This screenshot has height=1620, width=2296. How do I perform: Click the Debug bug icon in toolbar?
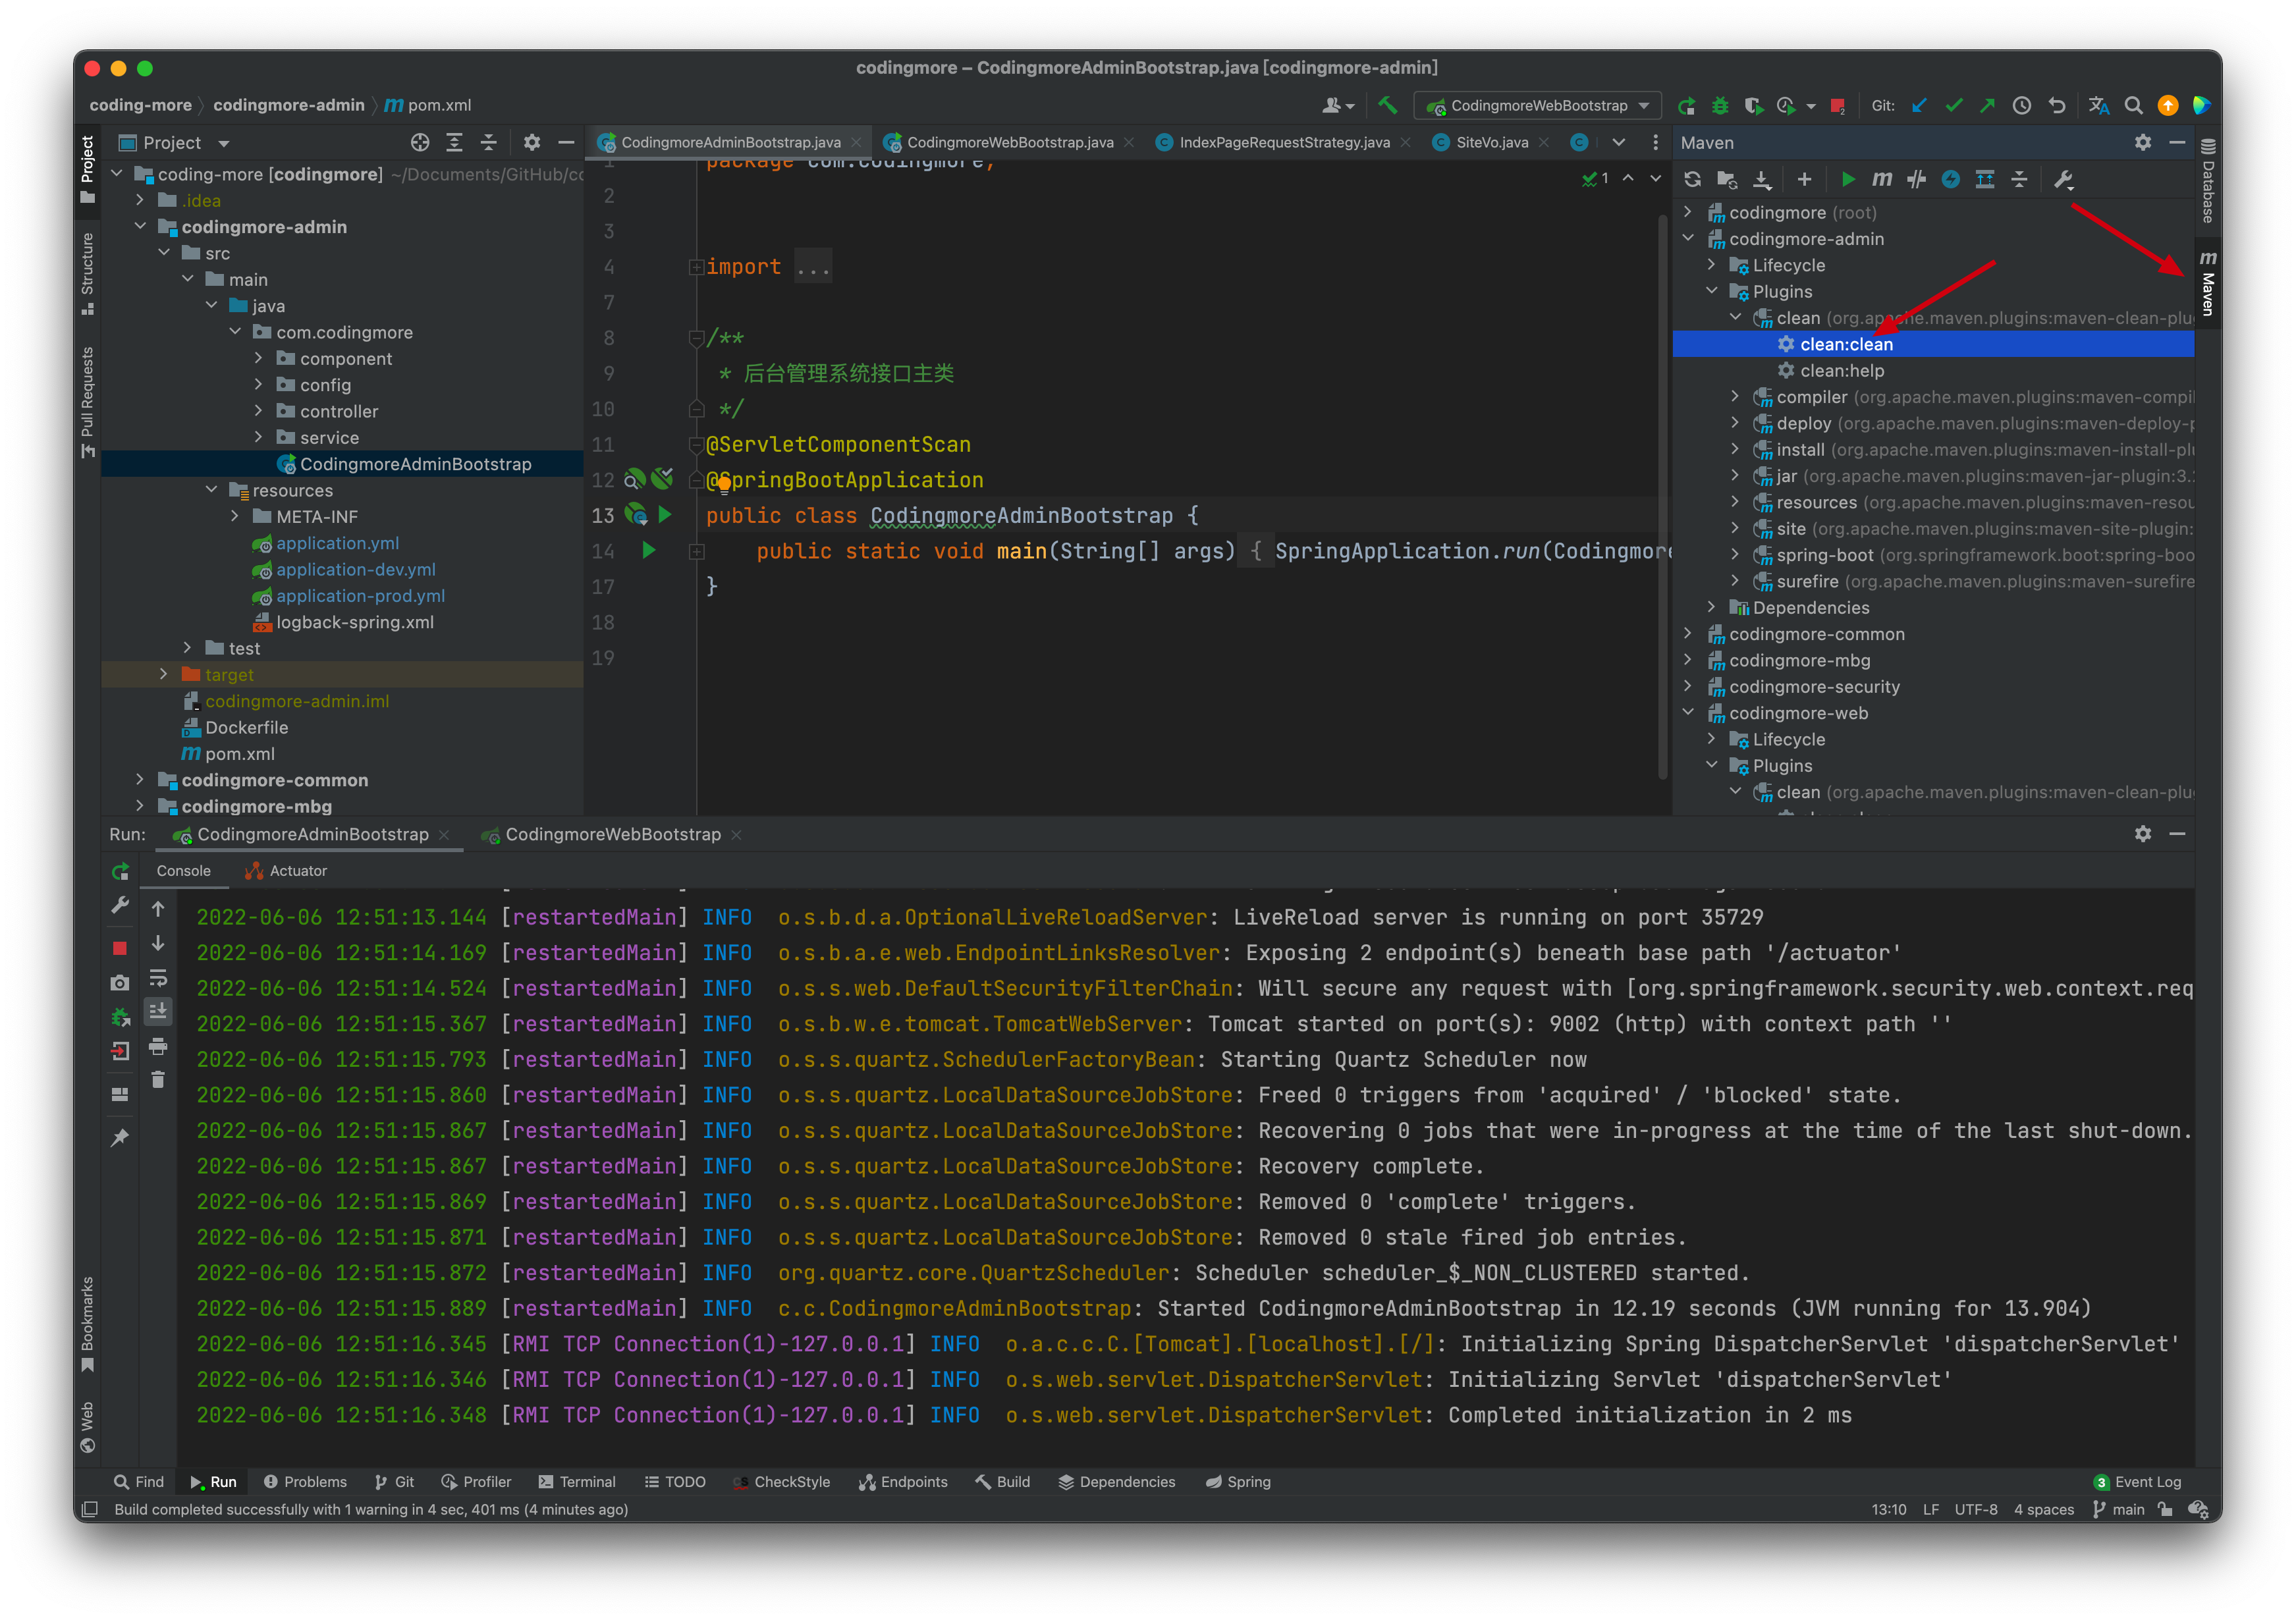[x=1720, y=105]
